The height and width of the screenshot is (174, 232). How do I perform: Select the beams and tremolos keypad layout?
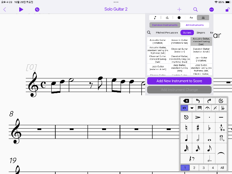coord(200,108)
